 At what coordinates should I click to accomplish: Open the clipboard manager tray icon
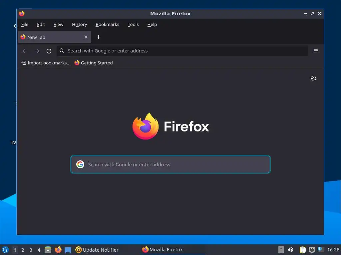303,250
